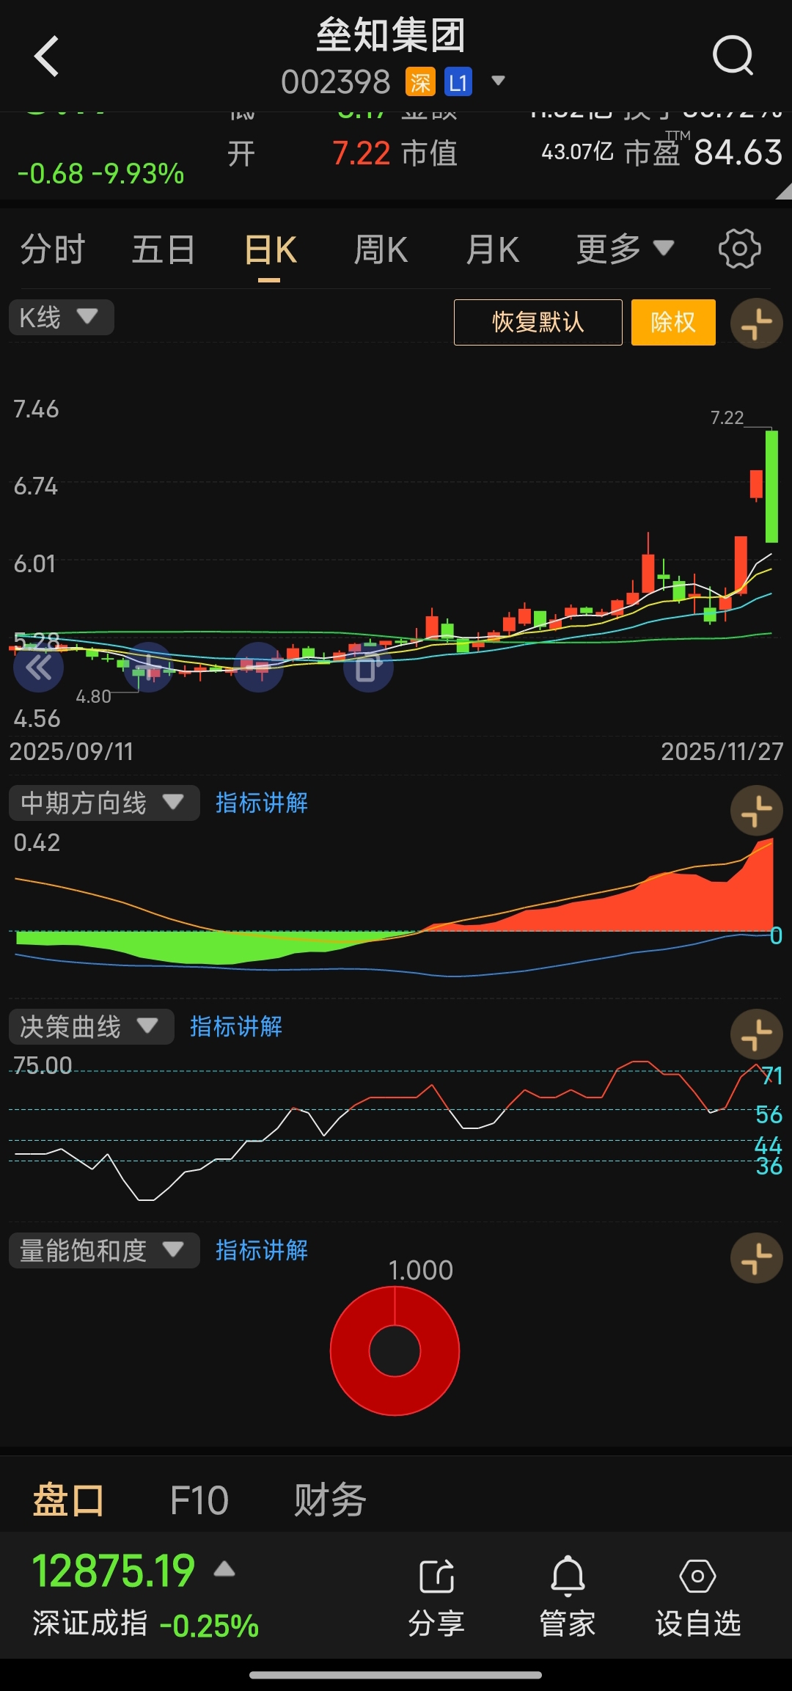792x1691 pixels.
Task: Open the 财务 tab
Action: [330, 1500]
